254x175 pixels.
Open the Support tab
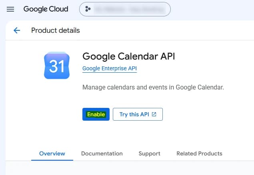tap(149, 153)
